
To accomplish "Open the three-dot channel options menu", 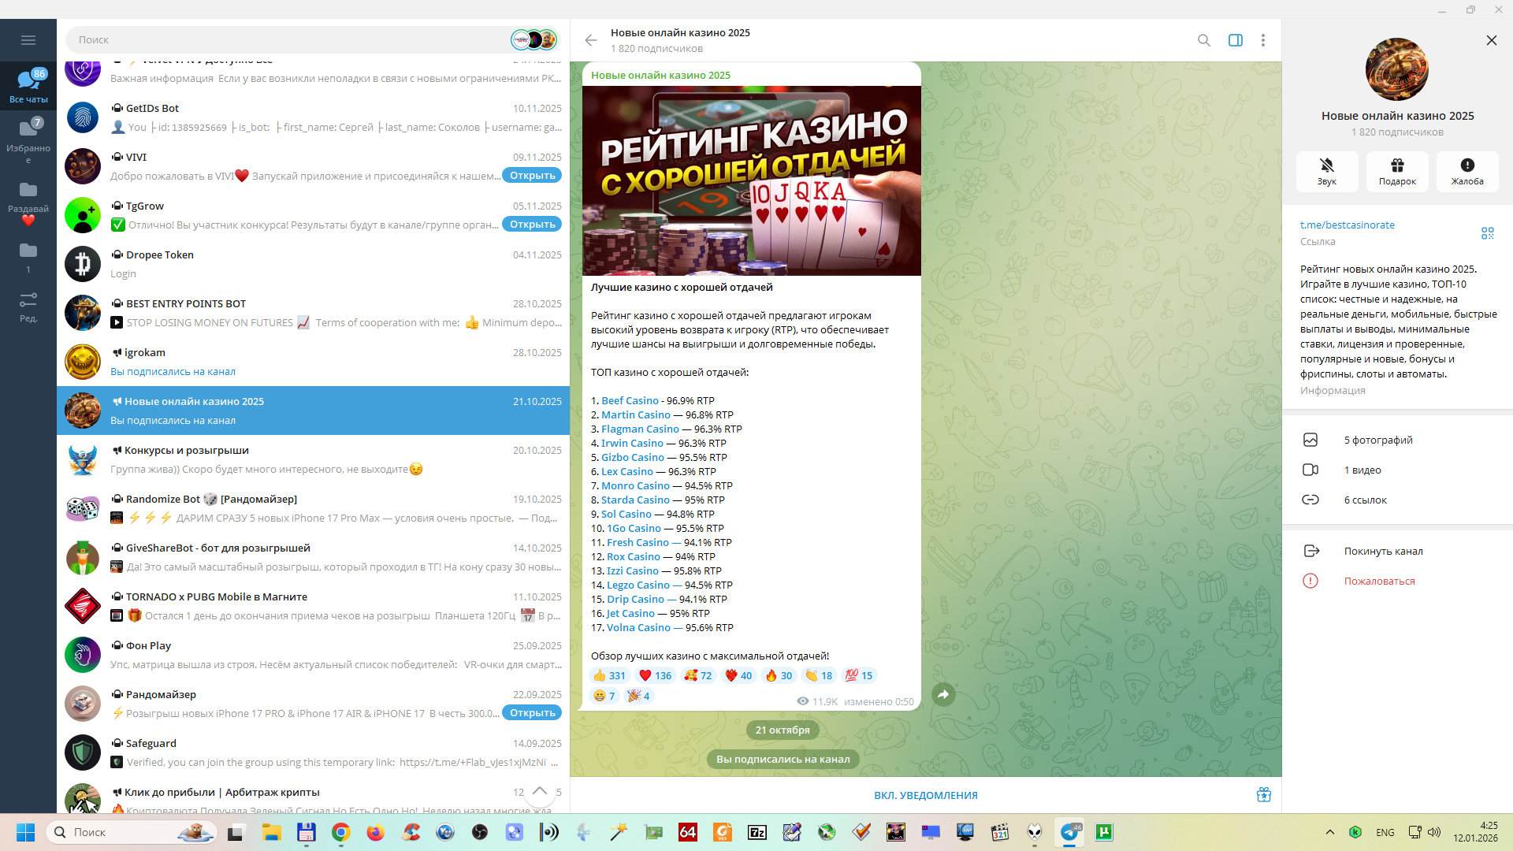I will click(x=1262, y=40).
